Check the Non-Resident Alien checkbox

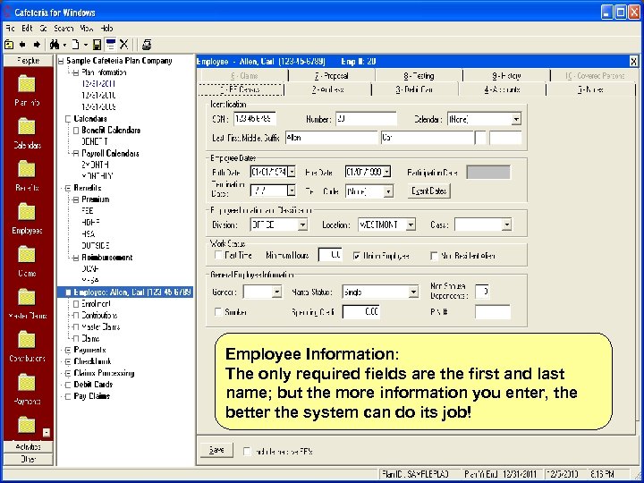click(x=434, y=256)
